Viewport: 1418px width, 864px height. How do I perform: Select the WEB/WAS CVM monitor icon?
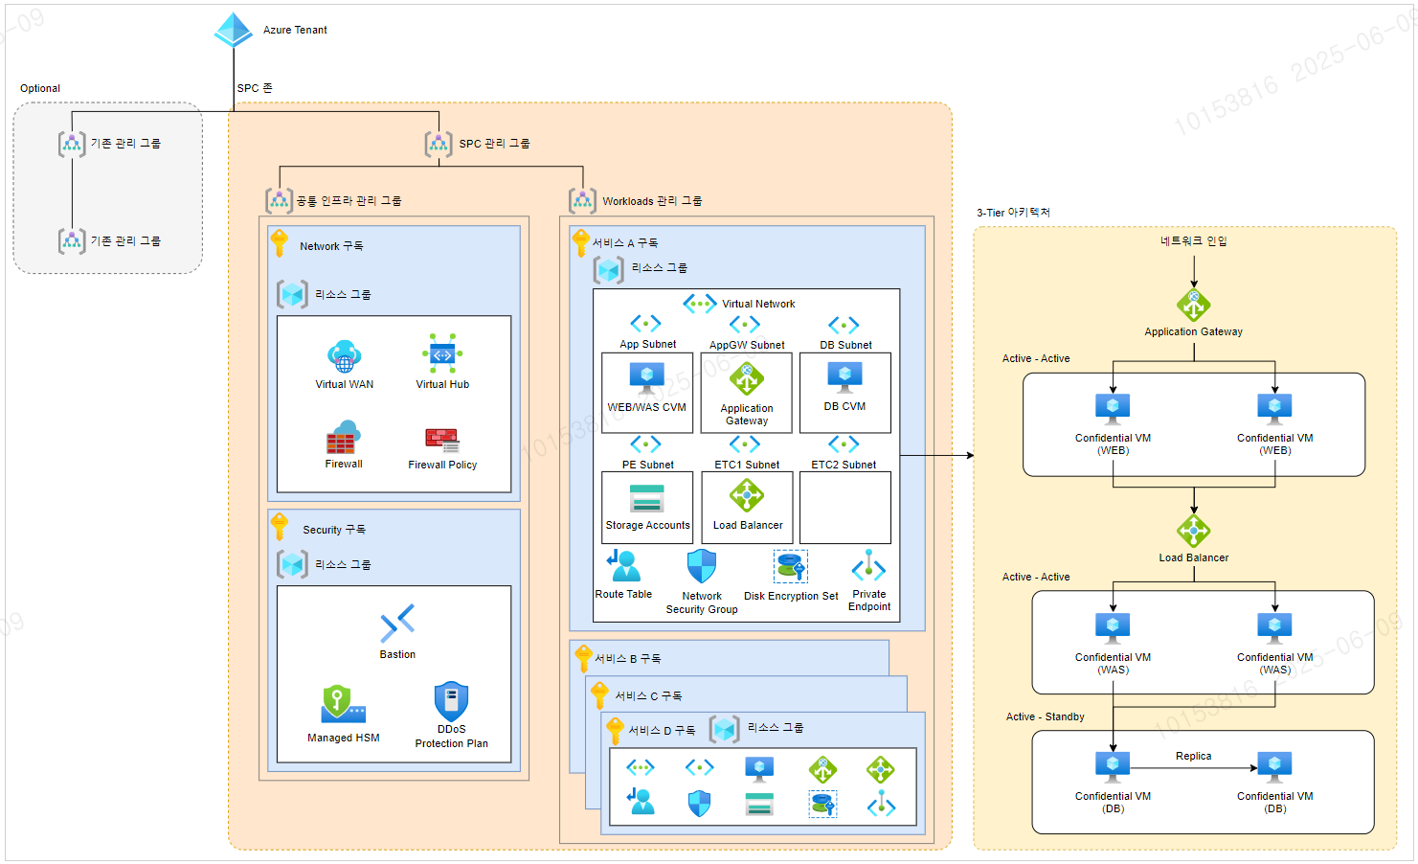click(647, 378)
